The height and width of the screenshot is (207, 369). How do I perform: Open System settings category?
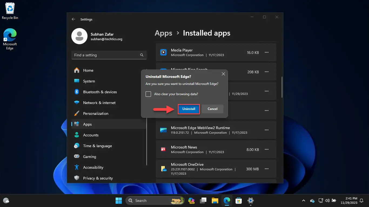pos(109,81)
